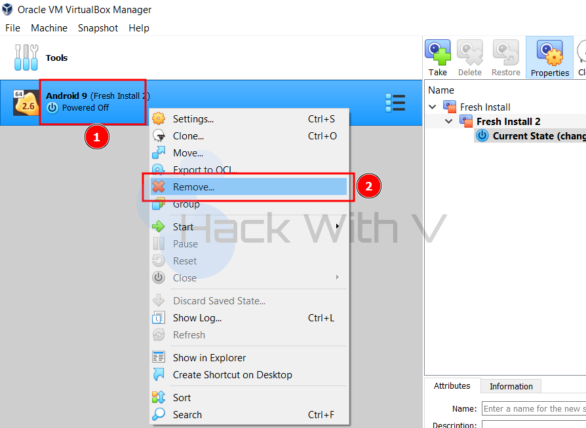586x428 pixels.
Task: Choose Settings... from the context menu
Action: pos(248,118)
